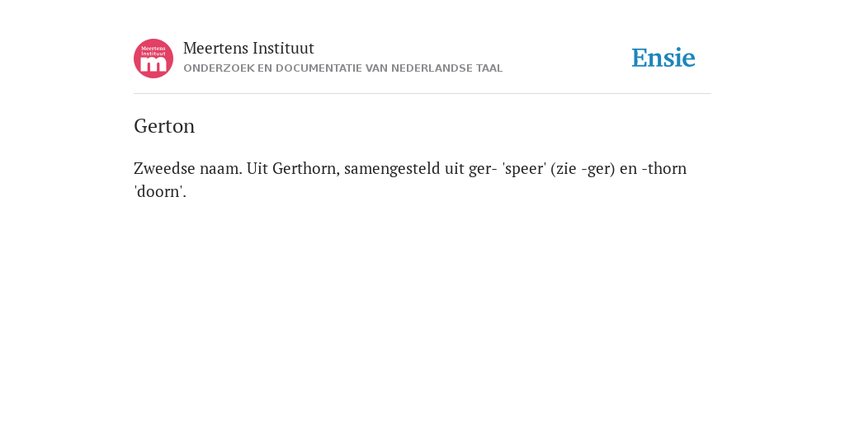The width and height of the screenshot is (845, 422).
Task: Click the word DOCUMENTATIE in the subtitle
Action: coord(319,68)
